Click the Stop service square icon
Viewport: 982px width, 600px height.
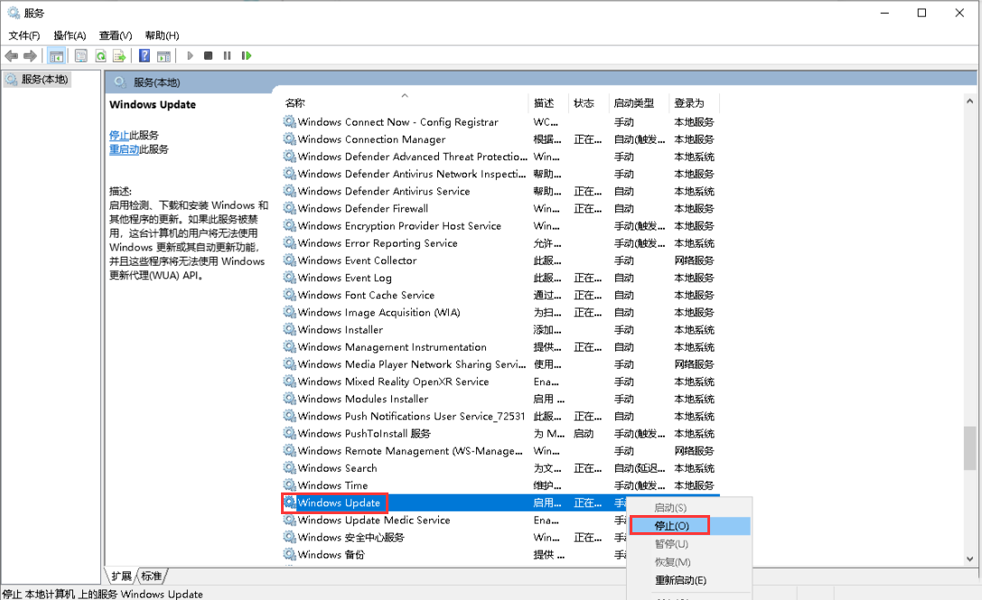click(x=209, y=56)
